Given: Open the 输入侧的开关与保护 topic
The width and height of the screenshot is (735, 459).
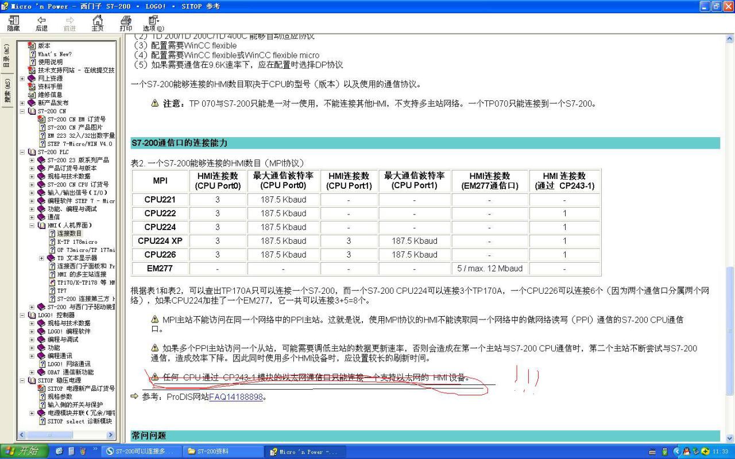Looking at the screenshot, I should click(75, 405).
